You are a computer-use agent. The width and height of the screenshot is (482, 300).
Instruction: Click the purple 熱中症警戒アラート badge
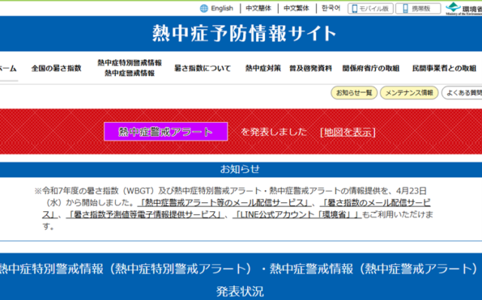click(166, 132)
